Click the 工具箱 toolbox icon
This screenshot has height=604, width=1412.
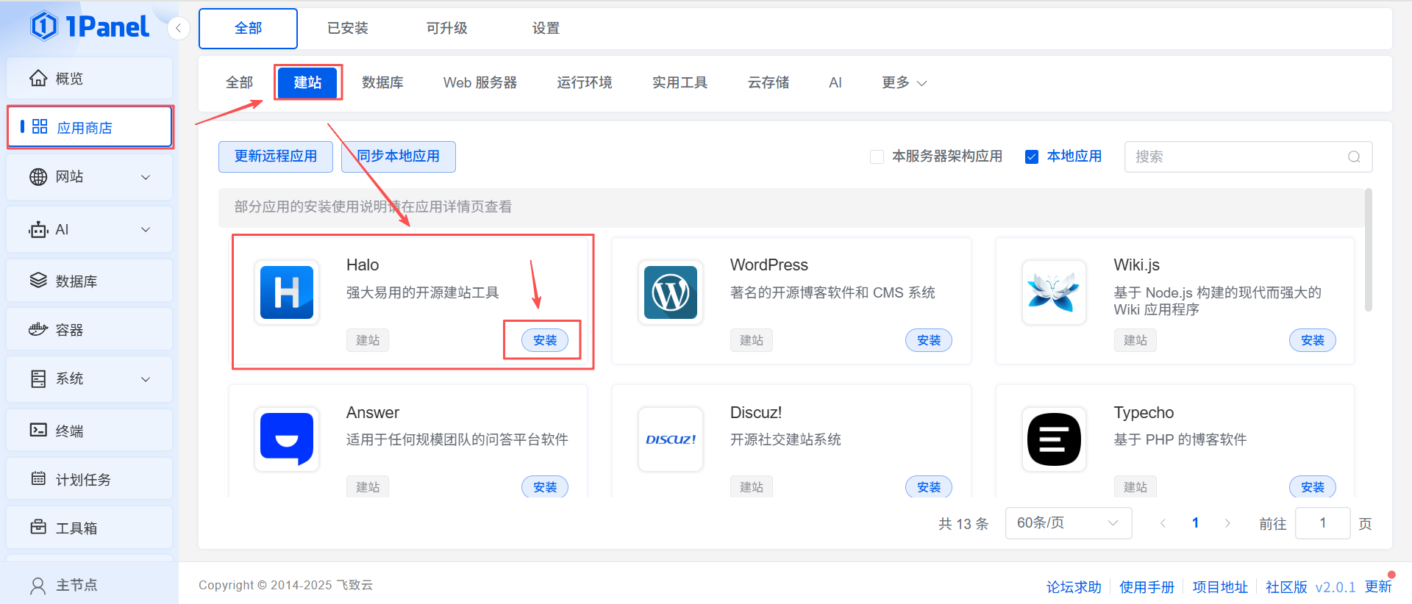point(38,527)
